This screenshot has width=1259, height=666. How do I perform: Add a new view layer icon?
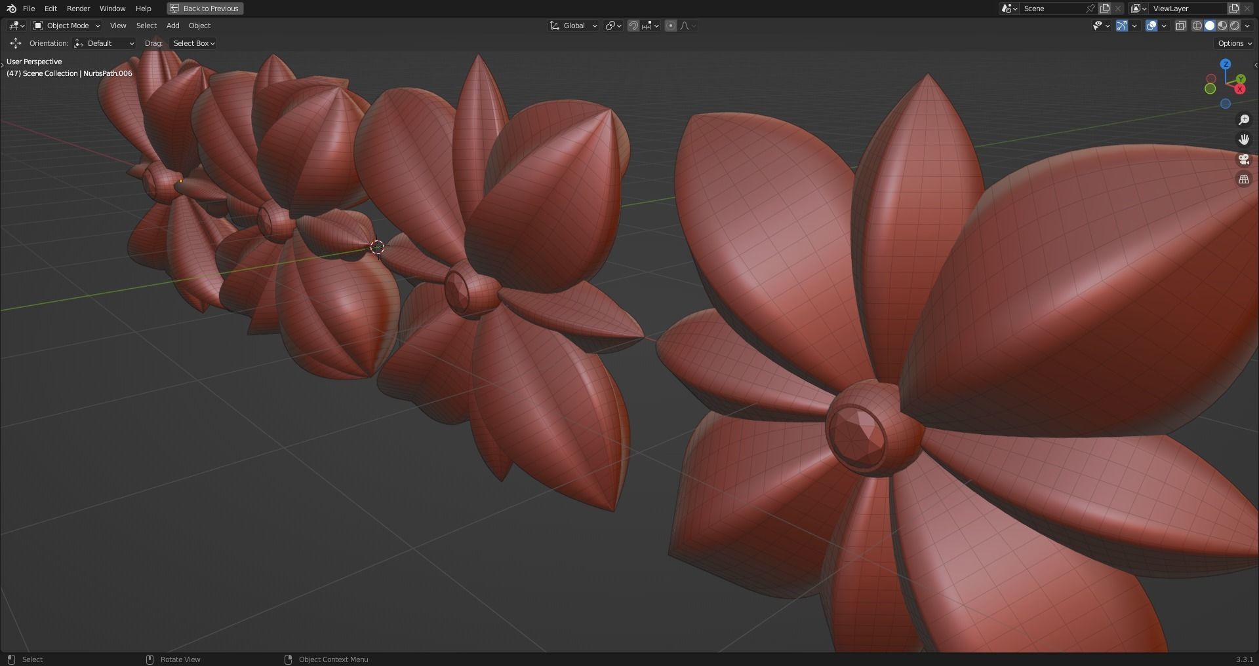pos(1234,9)
